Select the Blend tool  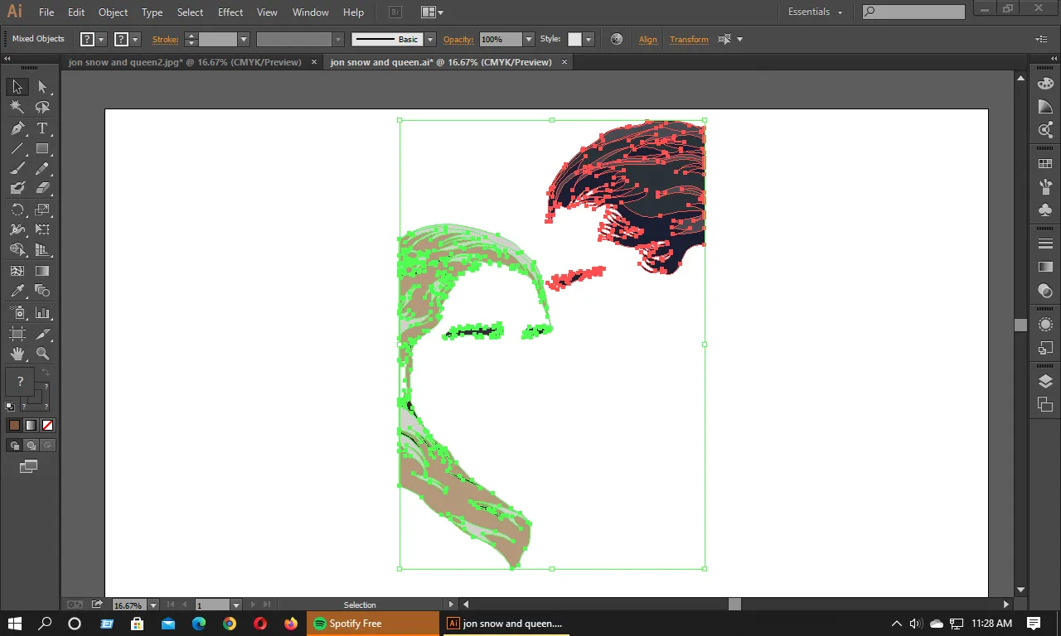click(x=42, y=291)
